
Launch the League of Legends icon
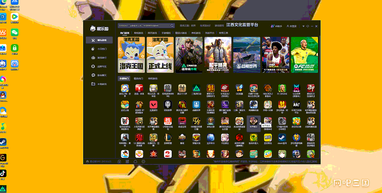click(x=168, y=138)
